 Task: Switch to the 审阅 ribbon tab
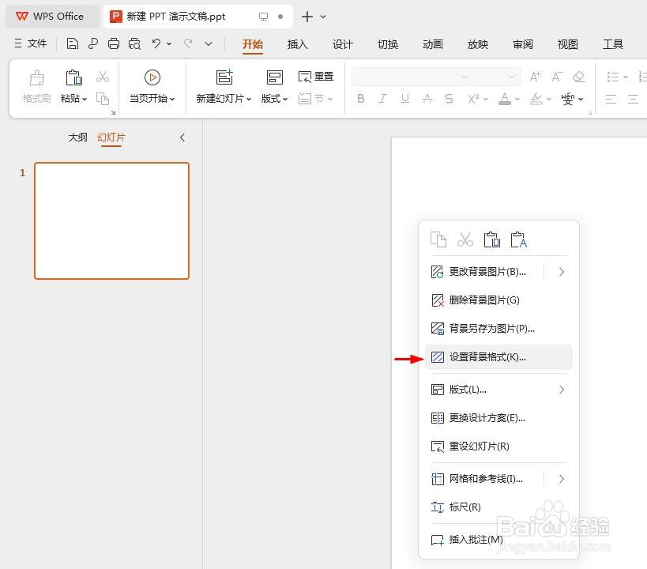[523, 43]
